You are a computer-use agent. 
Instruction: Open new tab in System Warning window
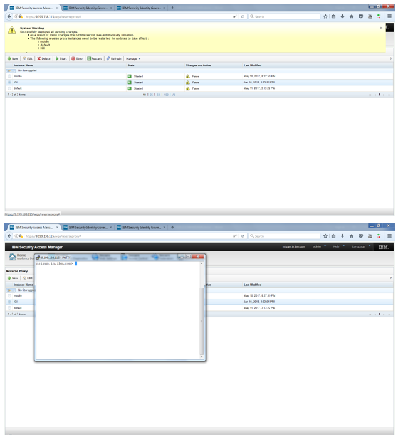172,8
